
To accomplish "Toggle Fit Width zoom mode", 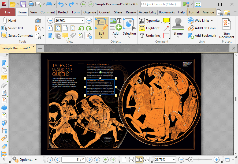I will tap(65, 28).
